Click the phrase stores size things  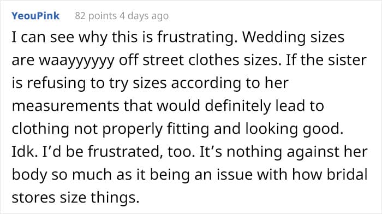75,198
